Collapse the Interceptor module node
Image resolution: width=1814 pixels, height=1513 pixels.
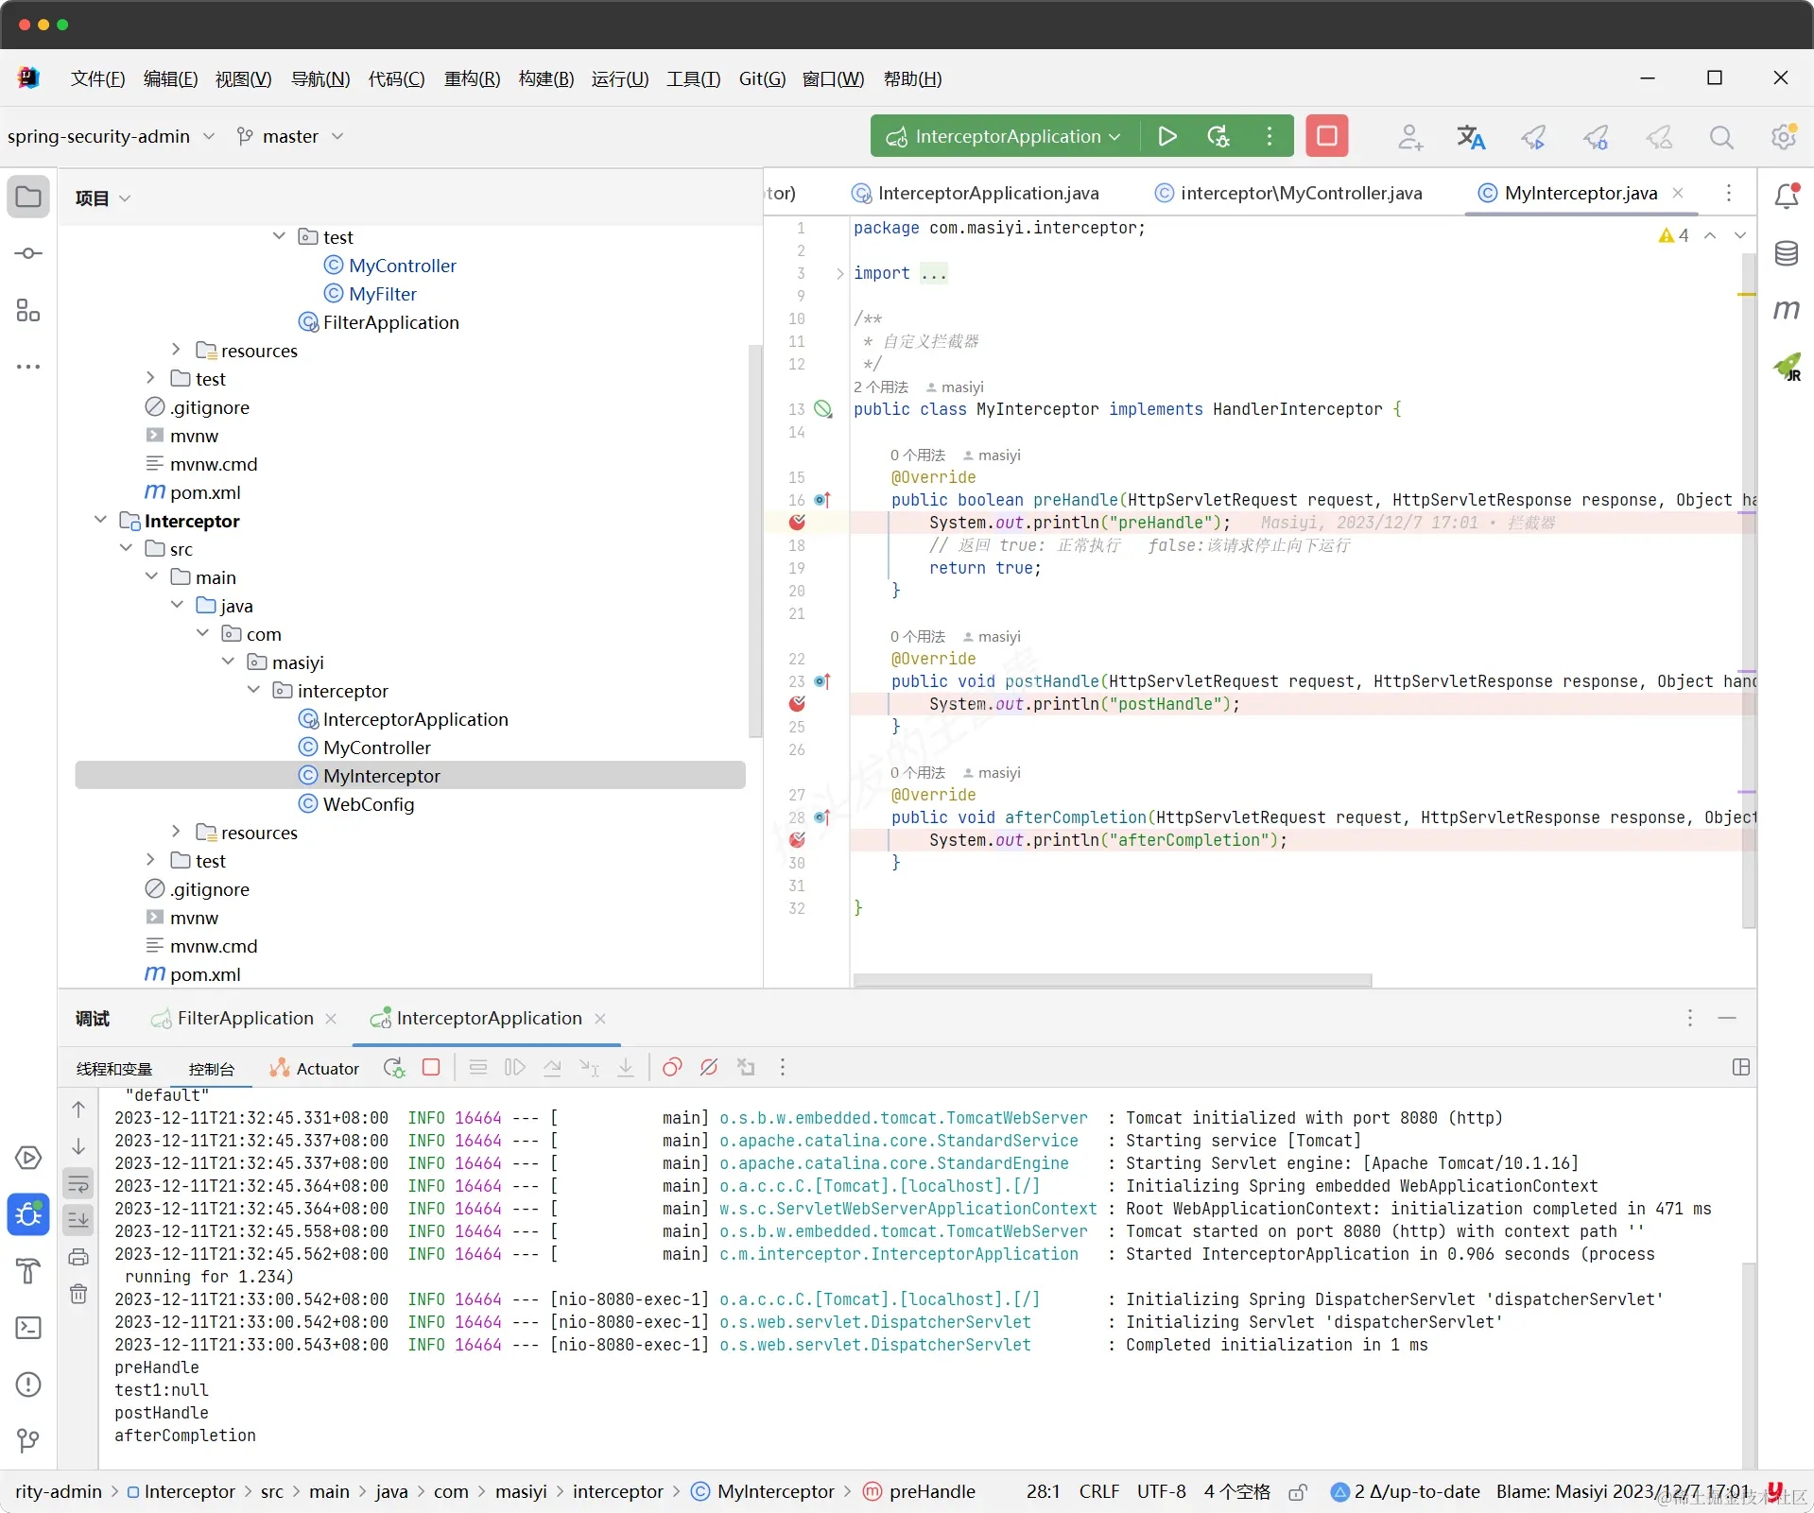pyautogui.click(x=101, y=520)
